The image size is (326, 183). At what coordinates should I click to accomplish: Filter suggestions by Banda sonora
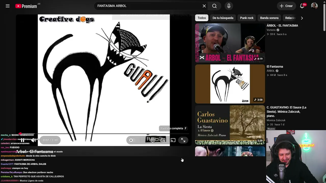pos(269,18)
